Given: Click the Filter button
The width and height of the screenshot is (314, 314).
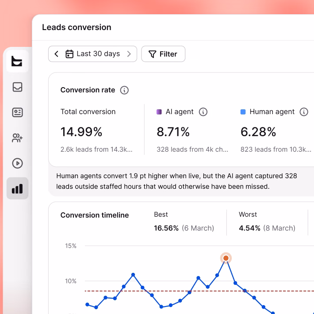Looking at the screenshot, I should point(163,54).
